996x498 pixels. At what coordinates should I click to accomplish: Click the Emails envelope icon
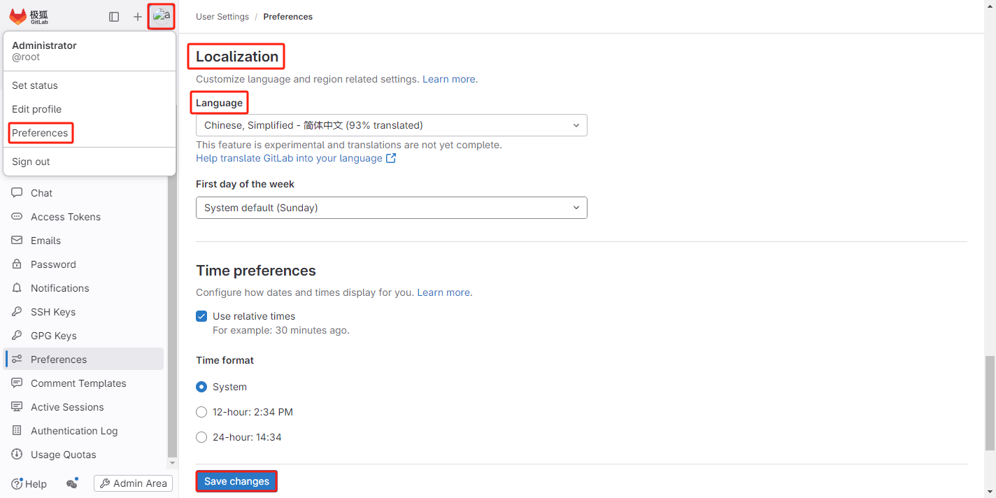click(x=17, y=241)
